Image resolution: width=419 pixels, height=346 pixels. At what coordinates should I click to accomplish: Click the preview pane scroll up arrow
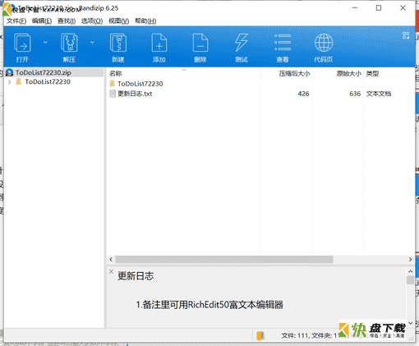pos(410,271)
